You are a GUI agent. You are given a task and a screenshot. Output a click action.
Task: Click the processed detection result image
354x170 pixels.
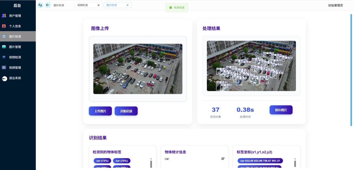[251, 66]
